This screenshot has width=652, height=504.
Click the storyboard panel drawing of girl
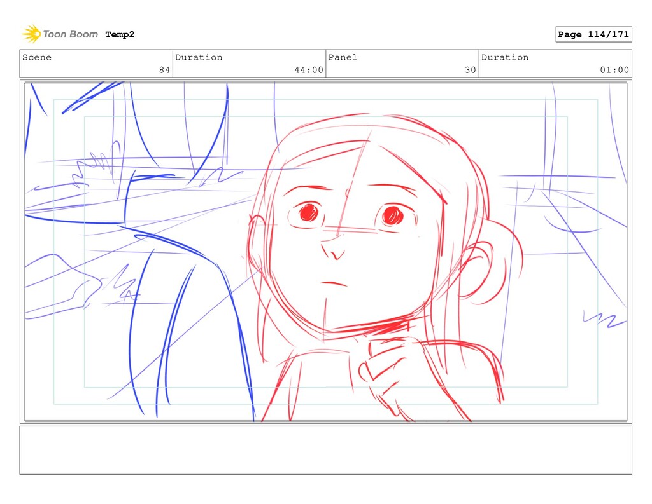tap(325, 252)
